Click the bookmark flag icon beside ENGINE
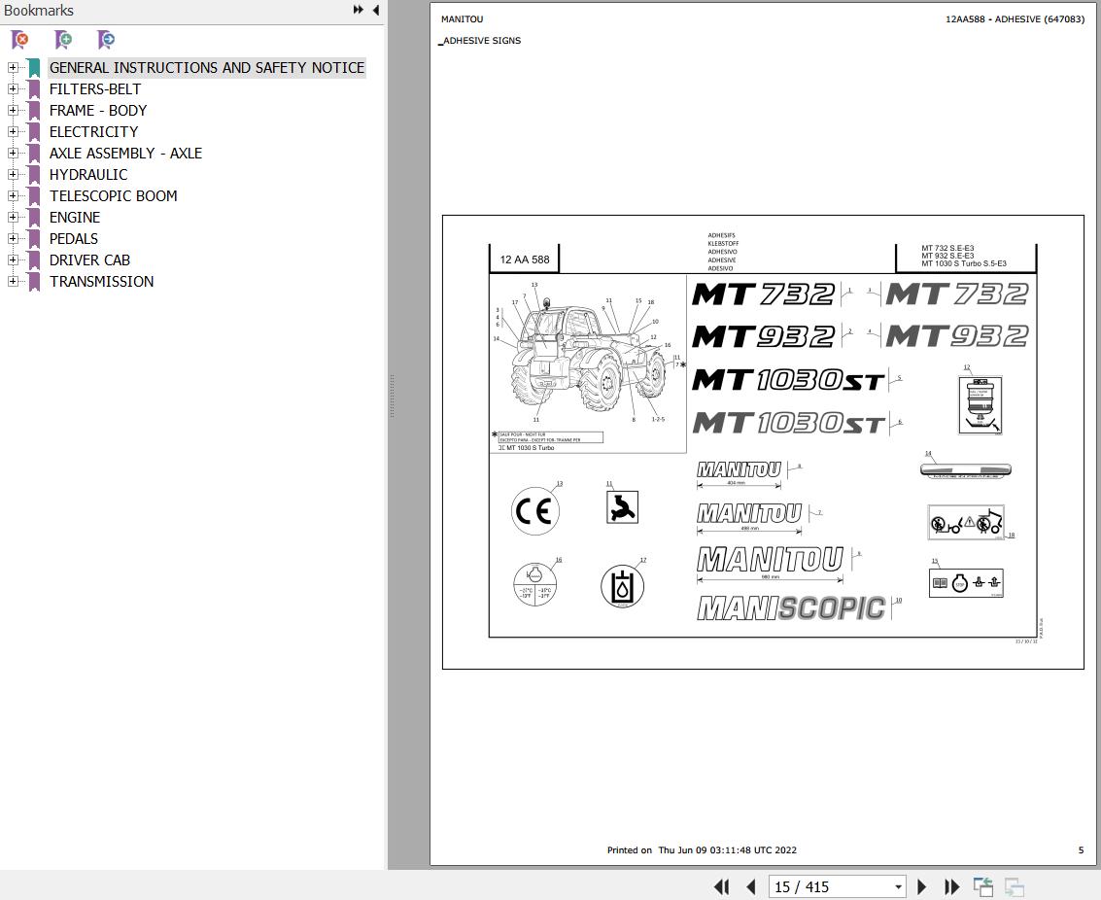This screenshot has width=1101, height=900. tap(34, 218)
